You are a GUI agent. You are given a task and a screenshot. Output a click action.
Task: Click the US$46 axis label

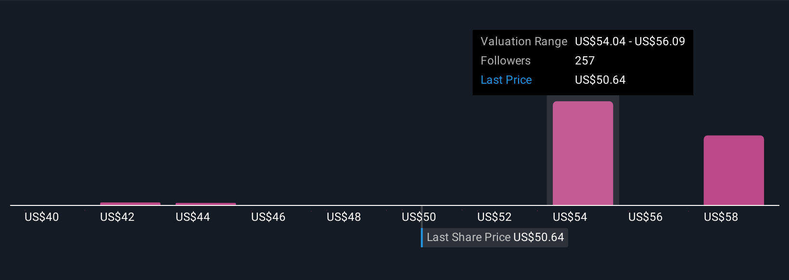coord(268,217)
